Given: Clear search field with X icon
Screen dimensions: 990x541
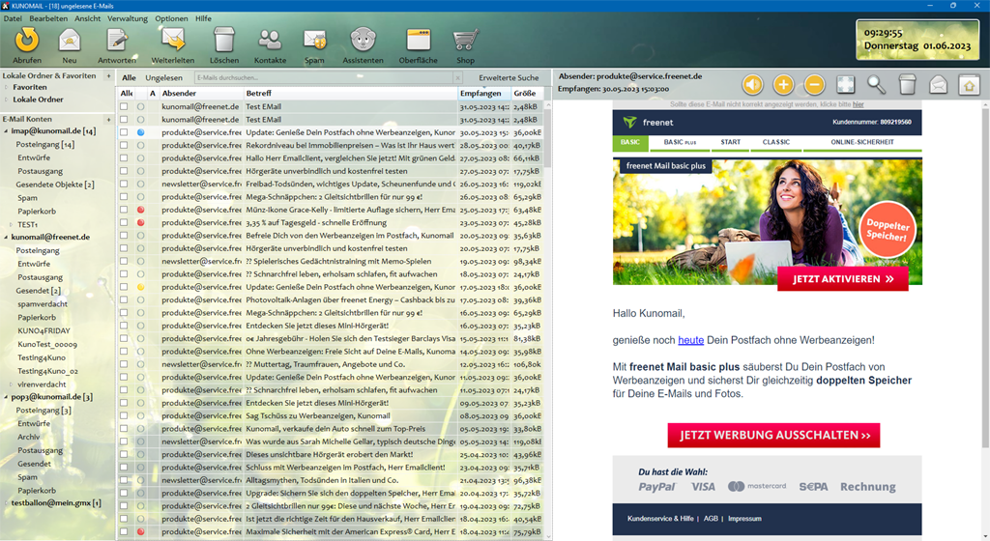Looking at the screenshot, I should coord(457,77).
